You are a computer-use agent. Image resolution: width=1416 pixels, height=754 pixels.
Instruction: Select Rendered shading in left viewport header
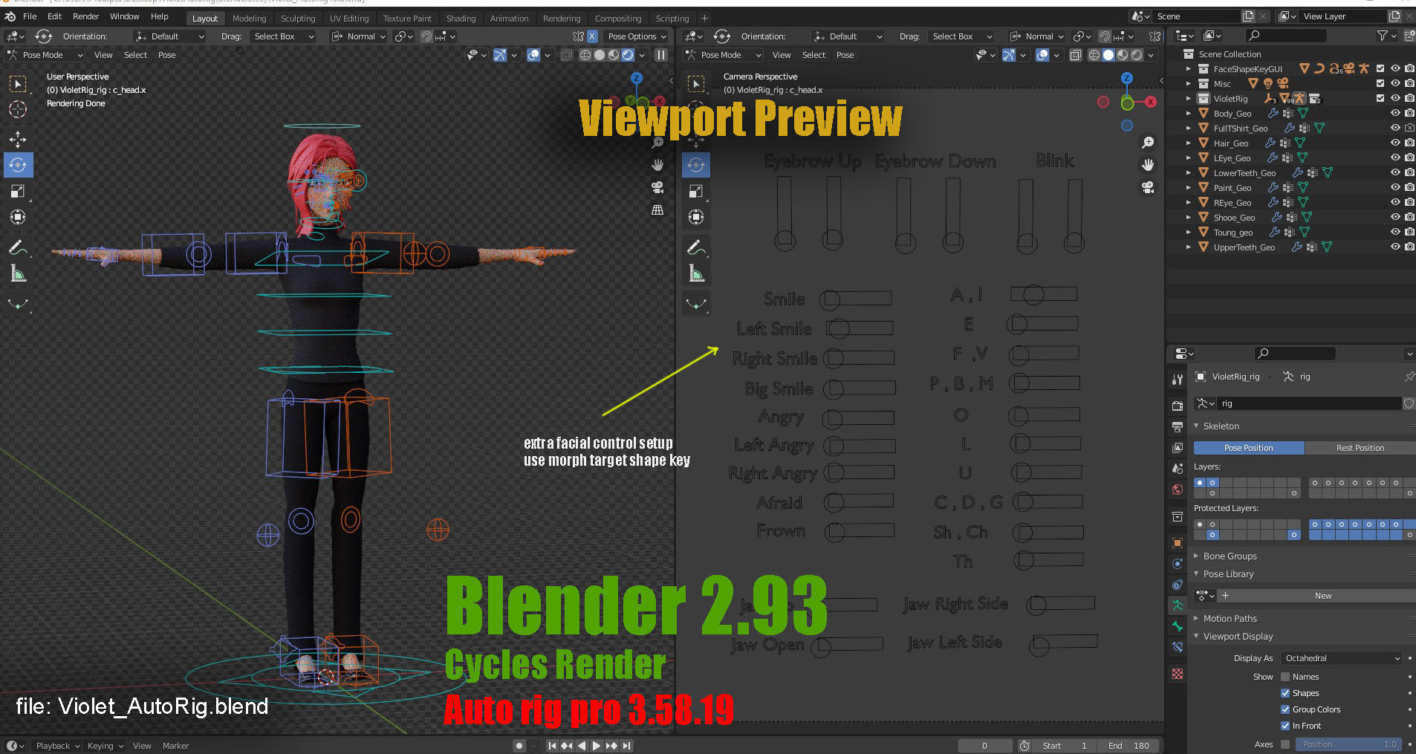pos(628,55)
